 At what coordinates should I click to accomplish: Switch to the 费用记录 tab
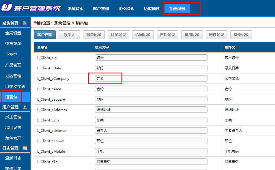[192, 35]
